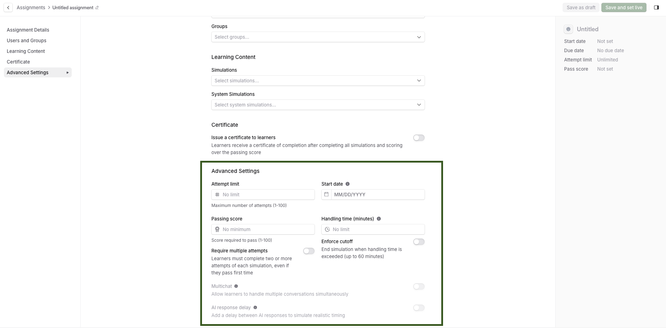Click Save and set live button

tap(624, 7)
